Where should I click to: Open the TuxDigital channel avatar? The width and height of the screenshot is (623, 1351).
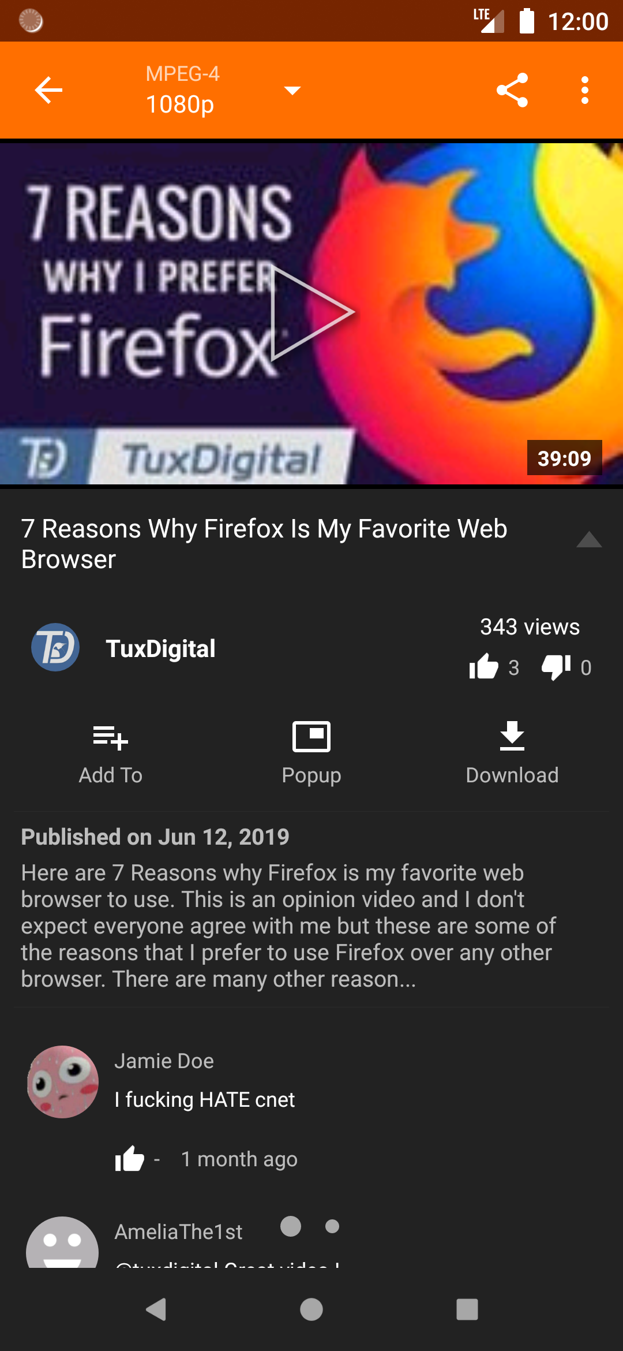pos(55,647)
